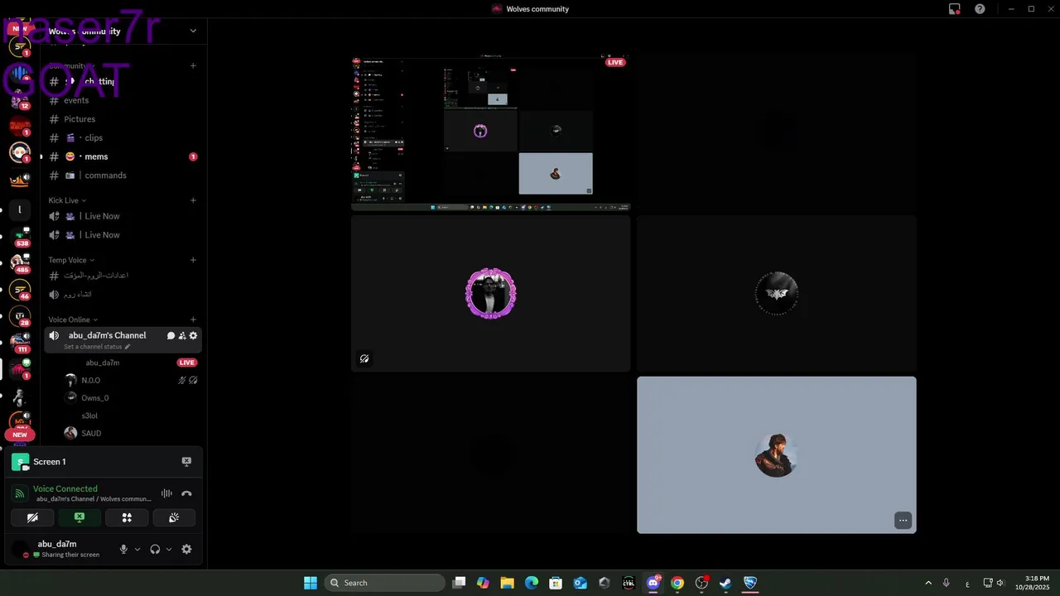This screenshot has width=1060, height=596.
Task: Toggle camera on/off button
Action: click(32, 517)
